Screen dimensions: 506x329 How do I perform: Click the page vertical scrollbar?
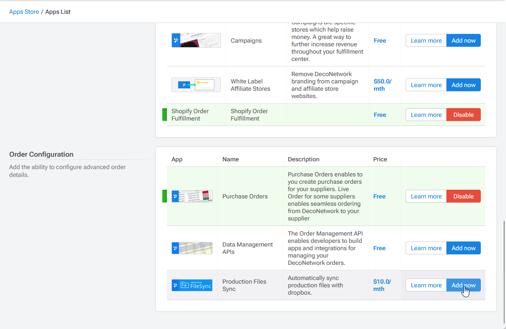[504, 272]
